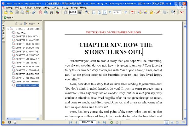
Task: Click the Create PDF icon
Action: 133,12
